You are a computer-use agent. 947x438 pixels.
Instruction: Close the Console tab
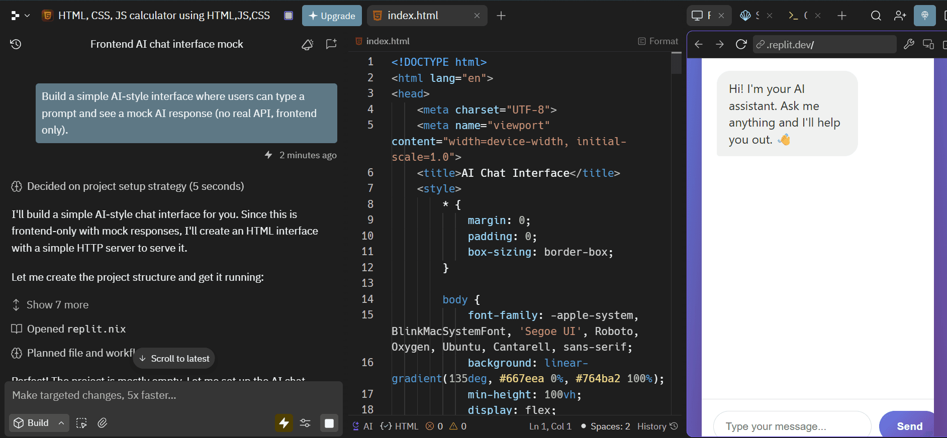(x=818, y=16)
